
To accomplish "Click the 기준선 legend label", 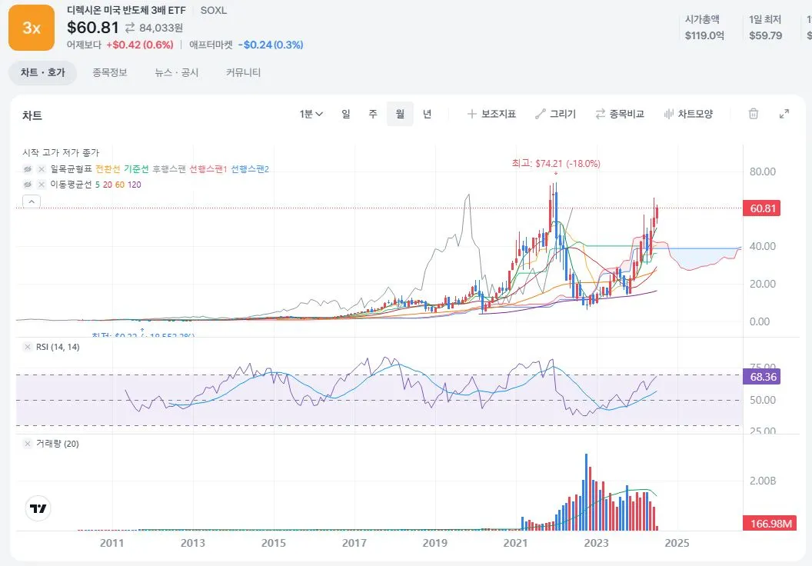I will point(136,169).
